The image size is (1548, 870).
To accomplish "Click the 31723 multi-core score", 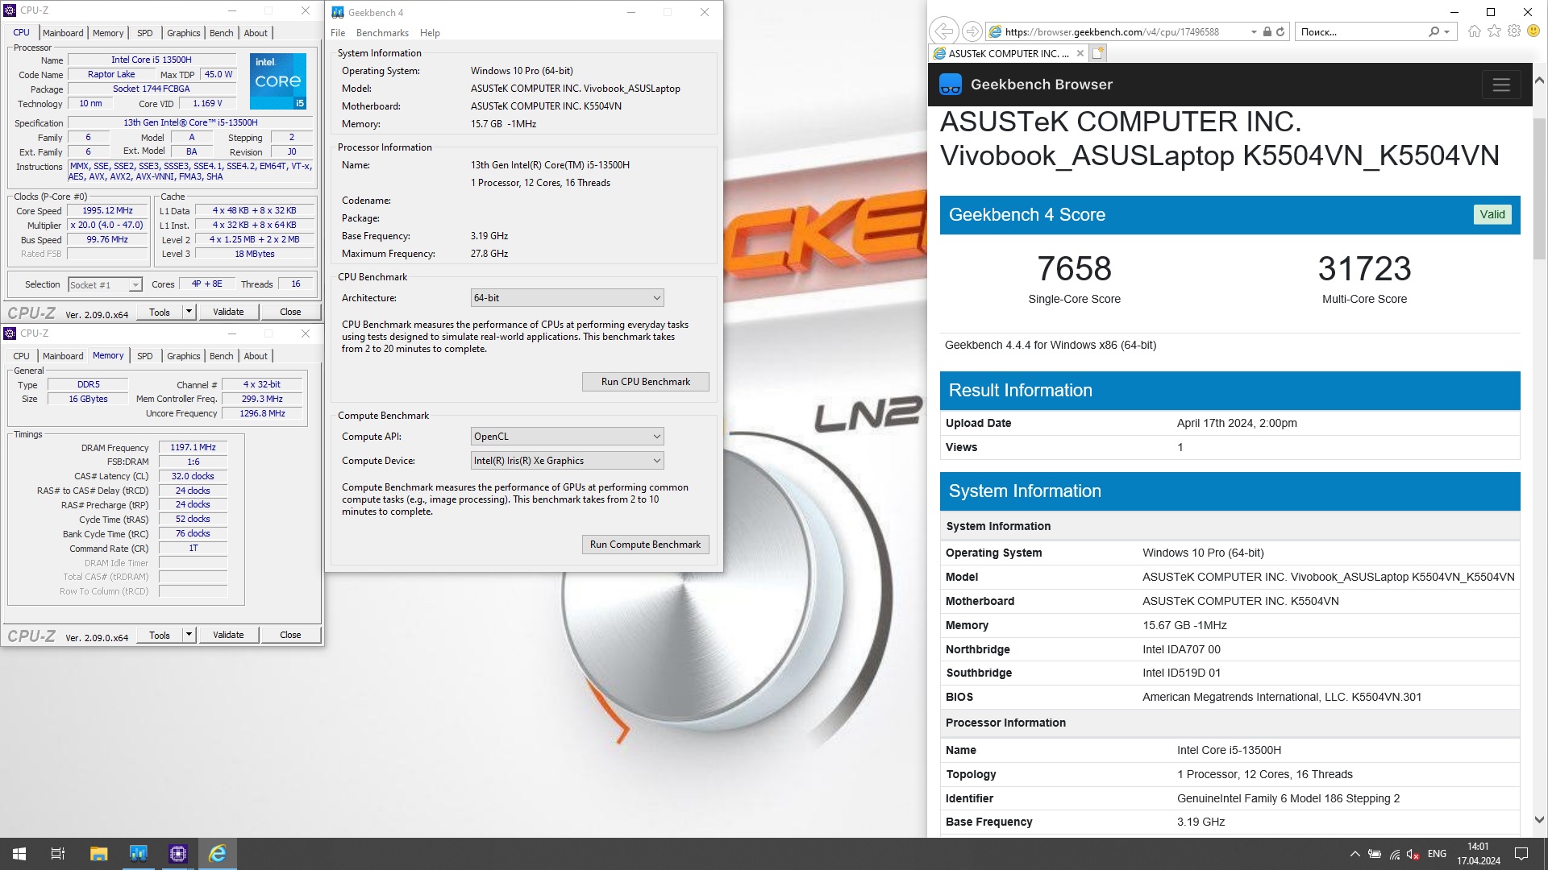I will (1364, 268).
